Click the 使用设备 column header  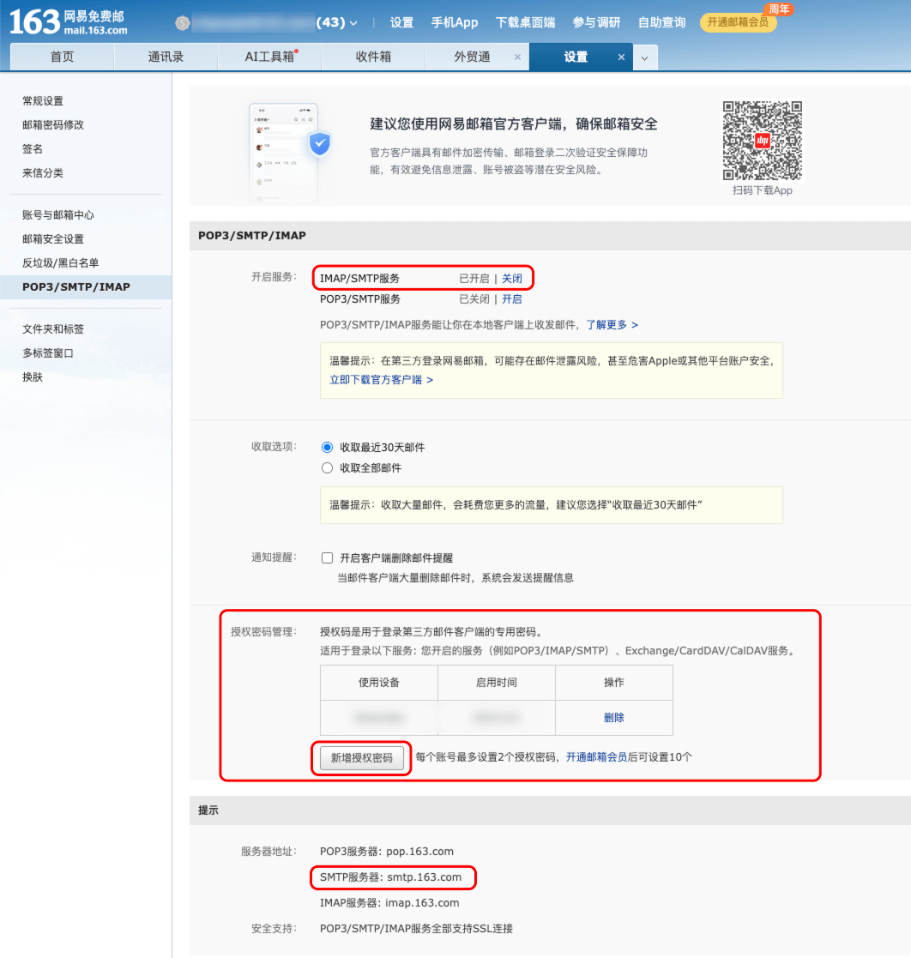(x=379, y=683)
